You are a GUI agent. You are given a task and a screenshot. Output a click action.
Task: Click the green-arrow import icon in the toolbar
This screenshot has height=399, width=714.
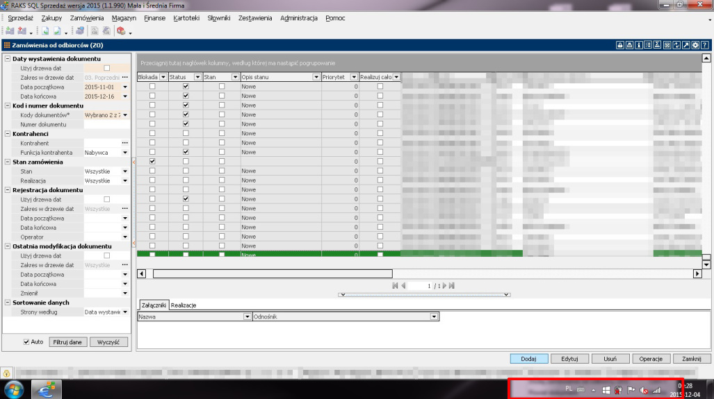10,31
